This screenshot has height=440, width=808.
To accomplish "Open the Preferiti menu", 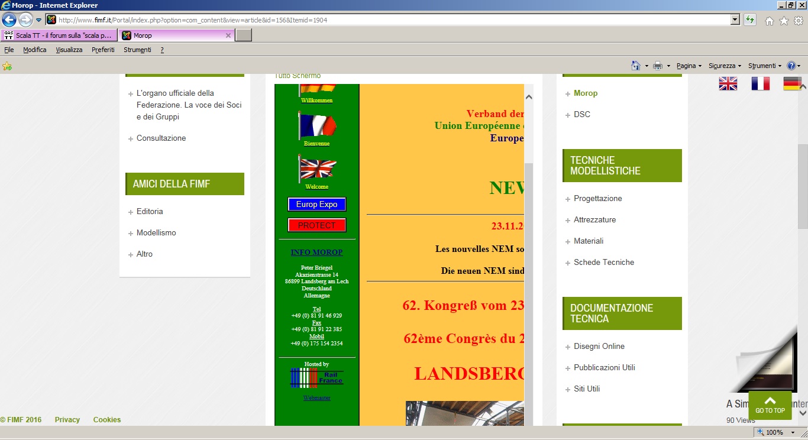I will click(103, 50).
